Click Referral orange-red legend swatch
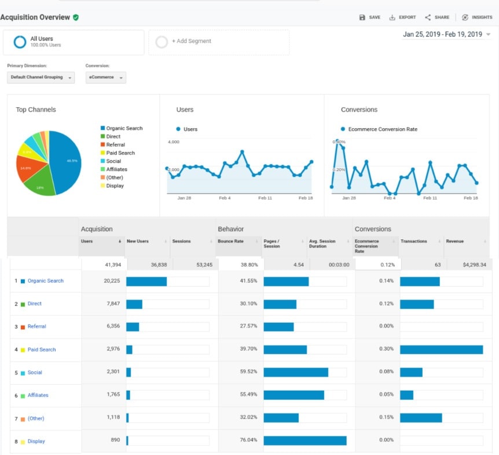This screenshot has width=499, height=455. click(102, 145)
